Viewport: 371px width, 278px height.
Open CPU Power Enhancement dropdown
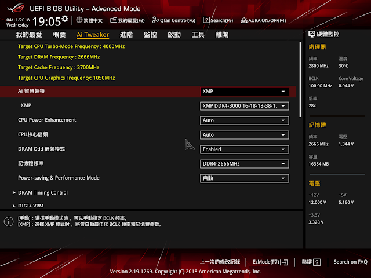click(x=245, y=120)
